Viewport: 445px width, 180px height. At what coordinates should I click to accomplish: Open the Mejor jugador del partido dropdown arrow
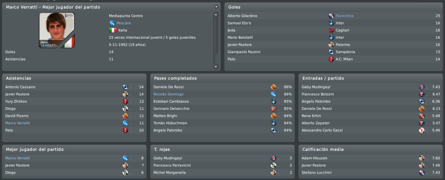216,7
